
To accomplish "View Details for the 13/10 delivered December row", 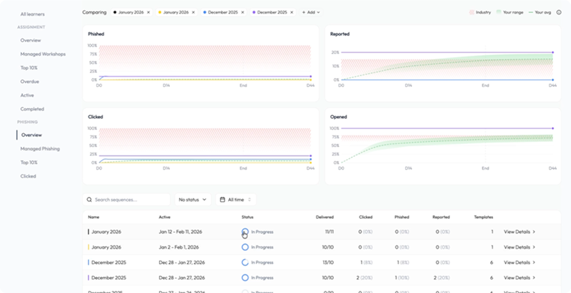I will (x=519, y=262).
